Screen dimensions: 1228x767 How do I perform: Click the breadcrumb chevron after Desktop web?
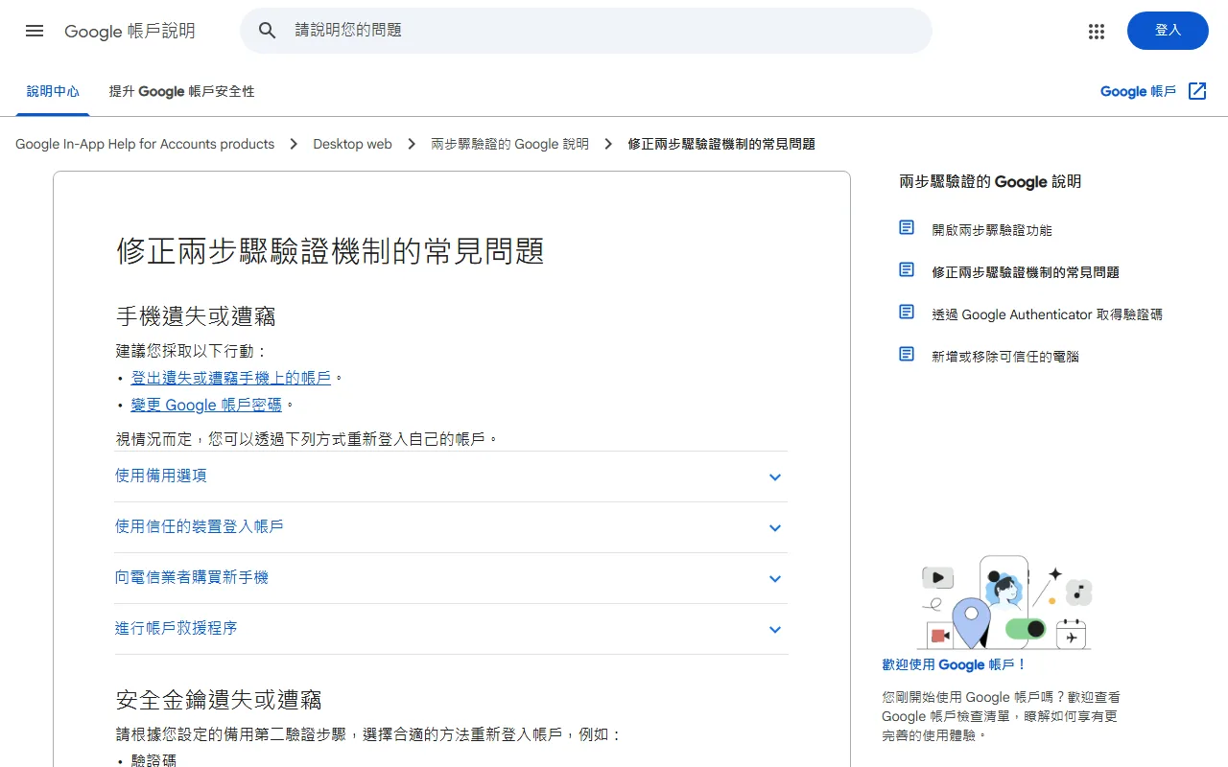pyautogui.click(x=412, y=144)
